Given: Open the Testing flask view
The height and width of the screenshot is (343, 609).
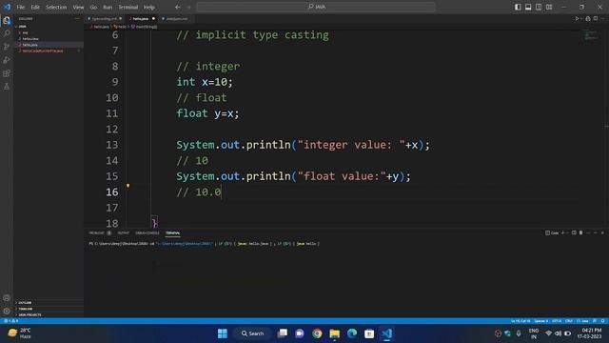Looking at the screenshot, I should 7,87.
